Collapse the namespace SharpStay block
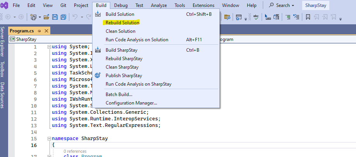 click(x=49, y=139)
